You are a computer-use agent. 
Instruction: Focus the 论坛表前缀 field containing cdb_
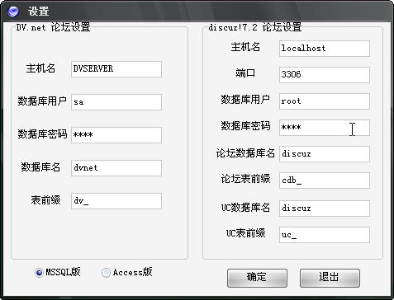[x=325, y=180]
